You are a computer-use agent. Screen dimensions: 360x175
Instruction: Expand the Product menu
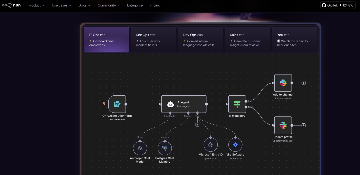pos(37,5)
